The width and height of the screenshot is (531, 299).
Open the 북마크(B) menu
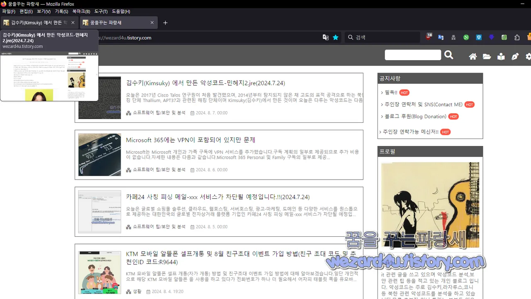(x=81, y=12)
